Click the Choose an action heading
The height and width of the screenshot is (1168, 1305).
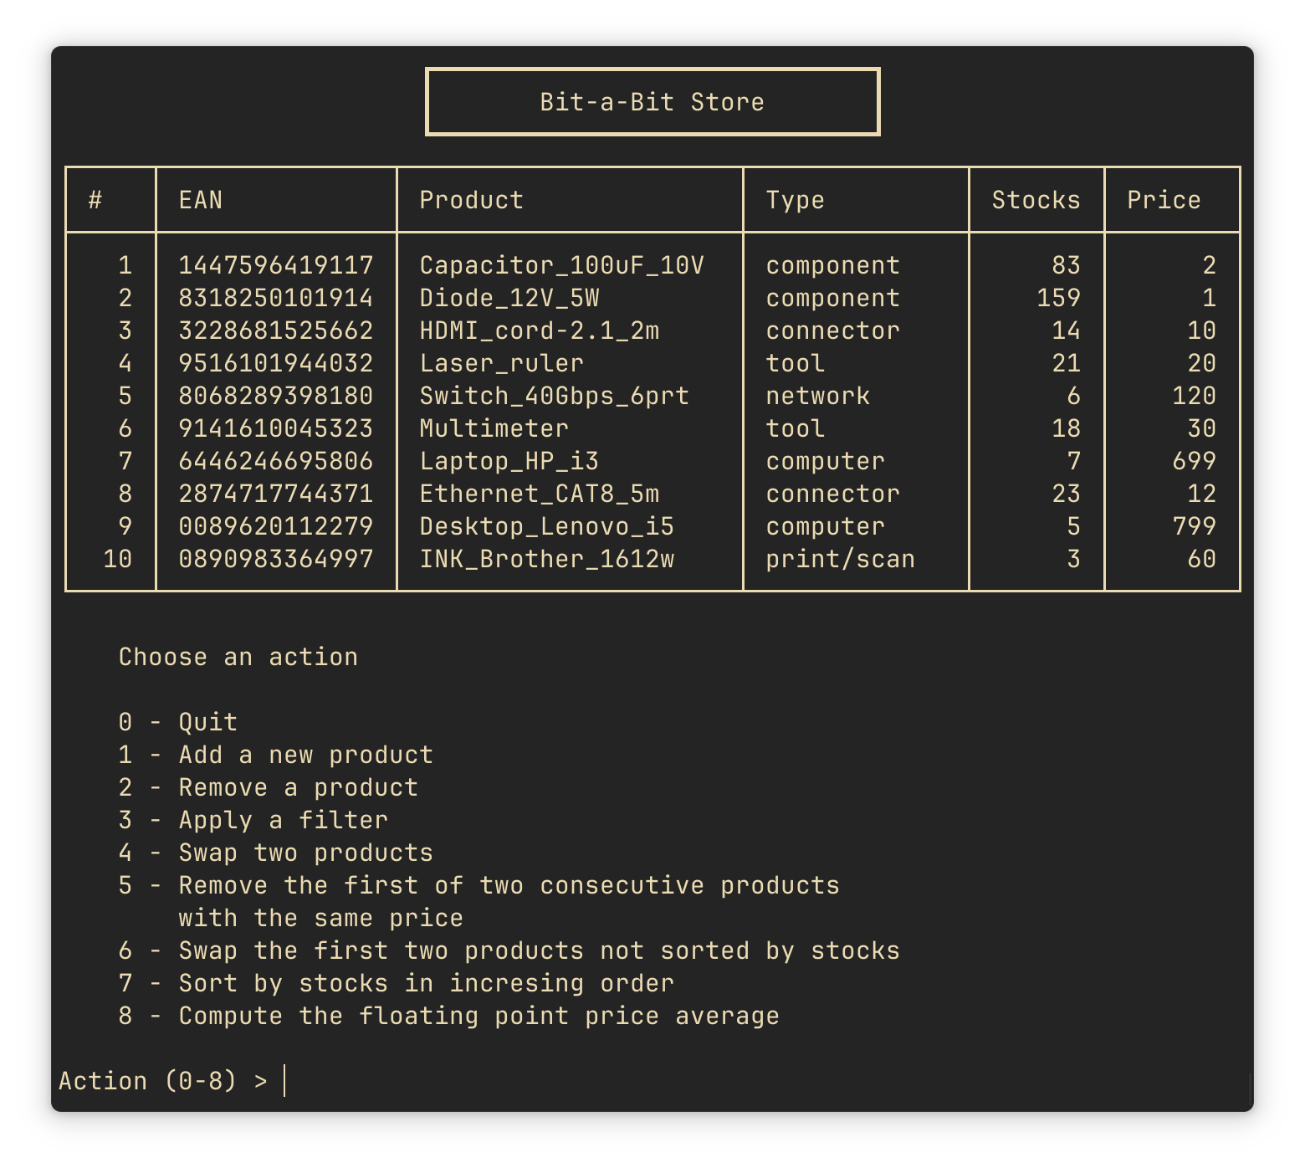pyautogui.click(x=238, y=657)
